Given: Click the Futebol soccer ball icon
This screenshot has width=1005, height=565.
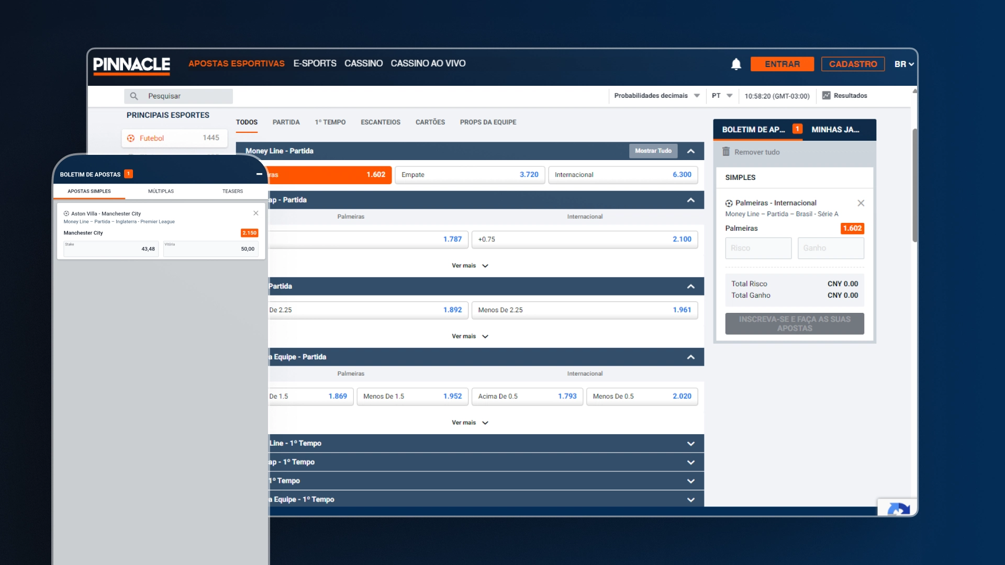Looking at the screenshot, I should (131, 138).
